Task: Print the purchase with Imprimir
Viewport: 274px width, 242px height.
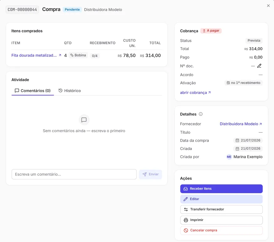Action: click(221, 220)
